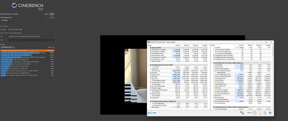Minimize the HWiNFO Sensors Status window

coord(261,42)
